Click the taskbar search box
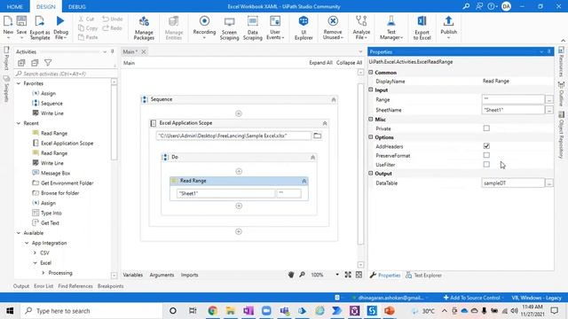568x319 pixels. [x=91, y=311]
